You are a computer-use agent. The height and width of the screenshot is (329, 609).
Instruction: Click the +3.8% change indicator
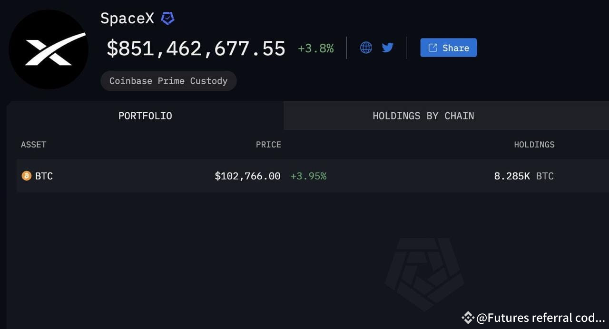click(x=315, y=48)
